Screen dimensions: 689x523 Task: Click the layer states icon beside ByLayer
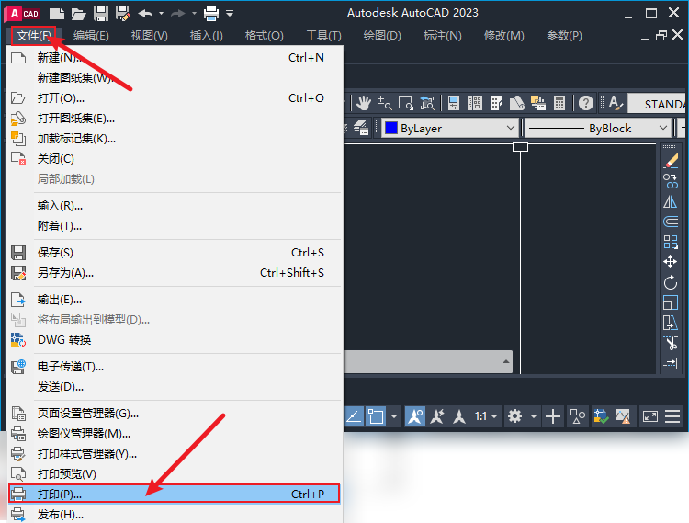pos(361,128)
